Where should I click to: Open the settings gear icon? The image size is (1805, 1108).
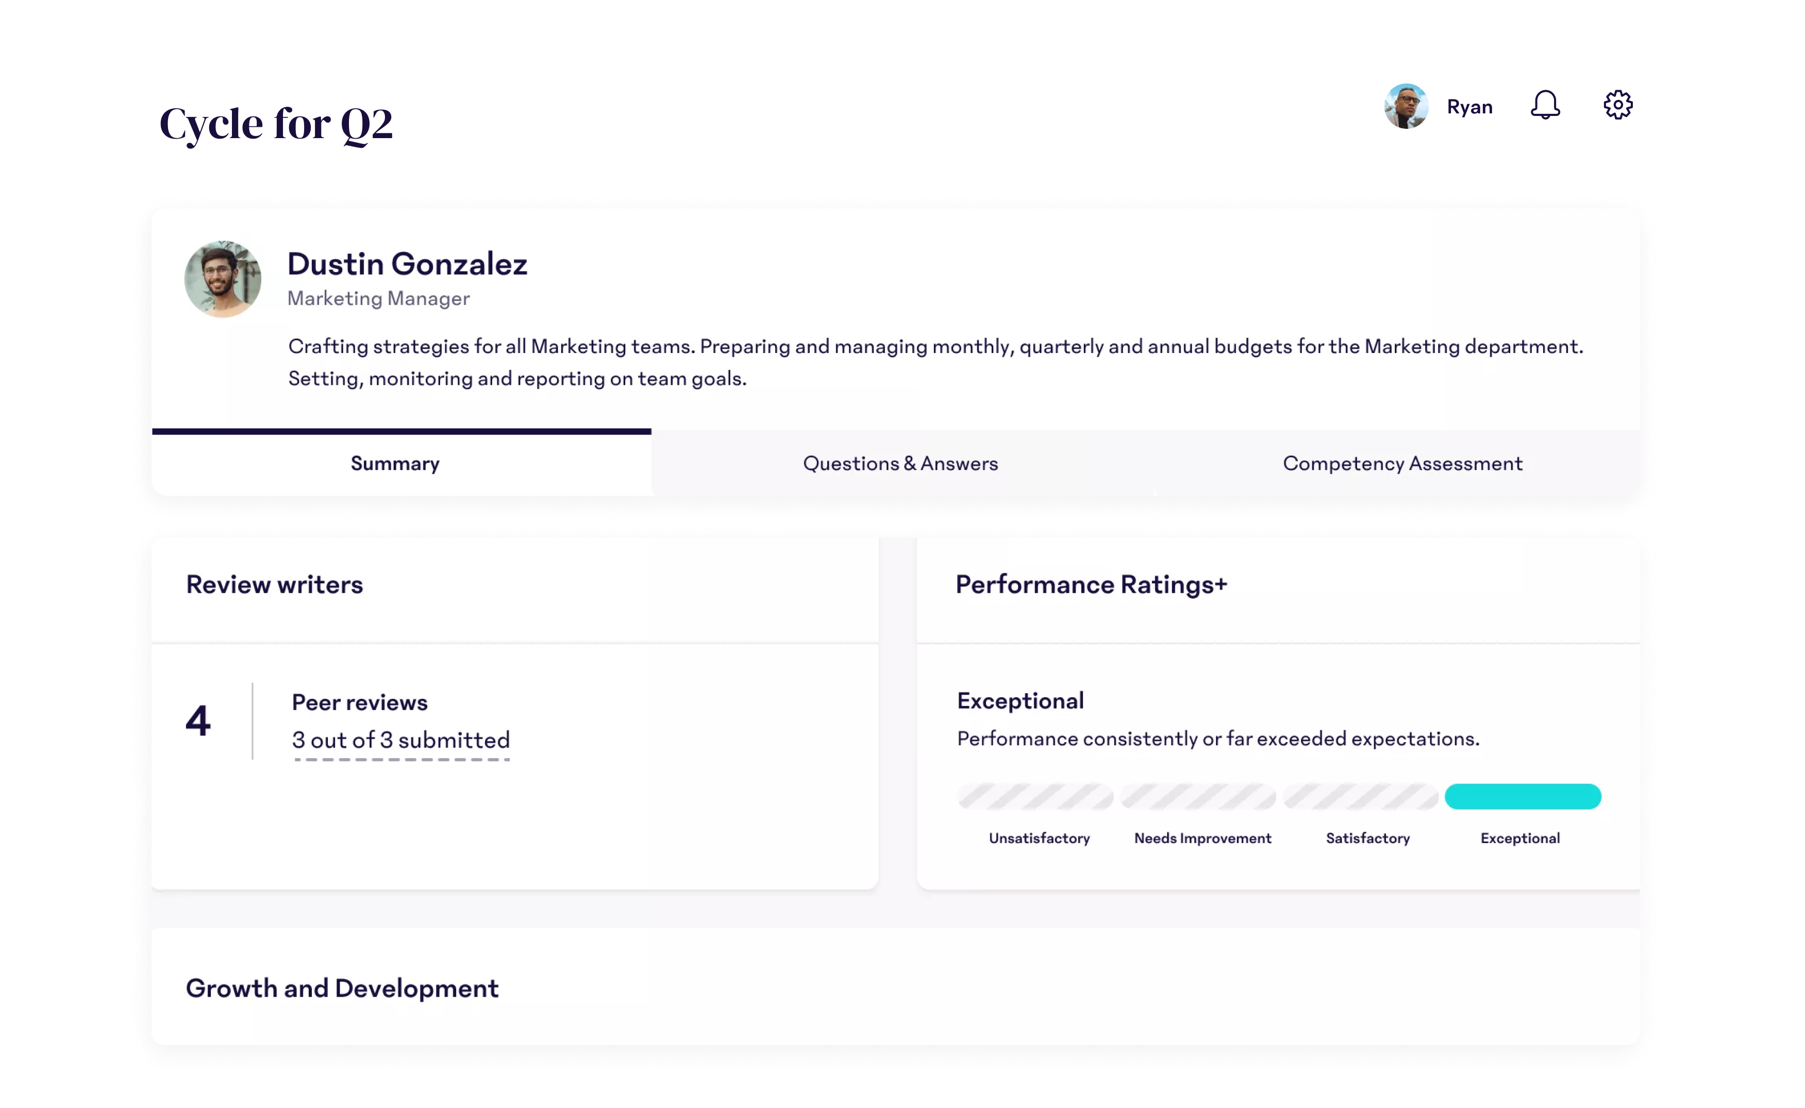coord(1617,106)
